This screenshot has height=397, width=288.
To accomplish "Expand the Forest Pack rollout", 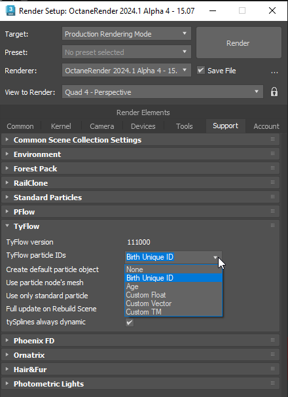I will pyautogui.click(x=7, y=168).
